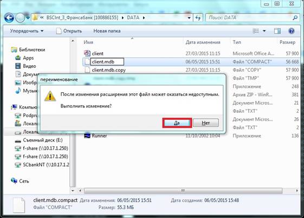Click the horizontal scrollbar thumb
The height and width of the screenshot is (218, 304).
coord(183,191)
